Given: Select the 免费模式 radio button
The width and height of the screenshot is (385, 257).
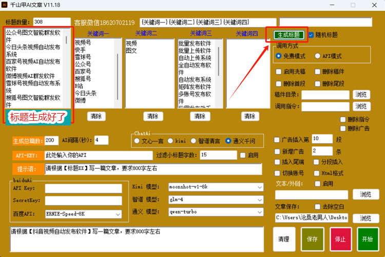Looking at the screenshot, I should tap(278, 56).
